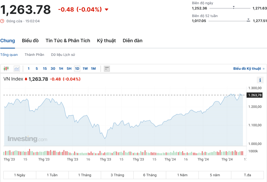Image resolution: width=267 pixels, height=182 pixels.
Task: Open the news overlay icon in chart toolbar
Action: pyautogui.click(x=107, y=69)
